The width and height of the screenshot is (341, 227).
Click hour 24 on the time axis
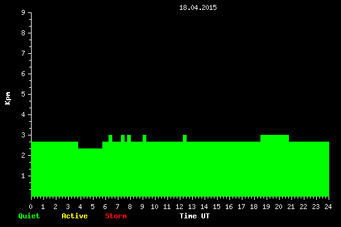tap(328, 207)
